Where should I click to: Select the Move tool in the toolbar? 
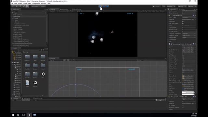pos(17,6)
